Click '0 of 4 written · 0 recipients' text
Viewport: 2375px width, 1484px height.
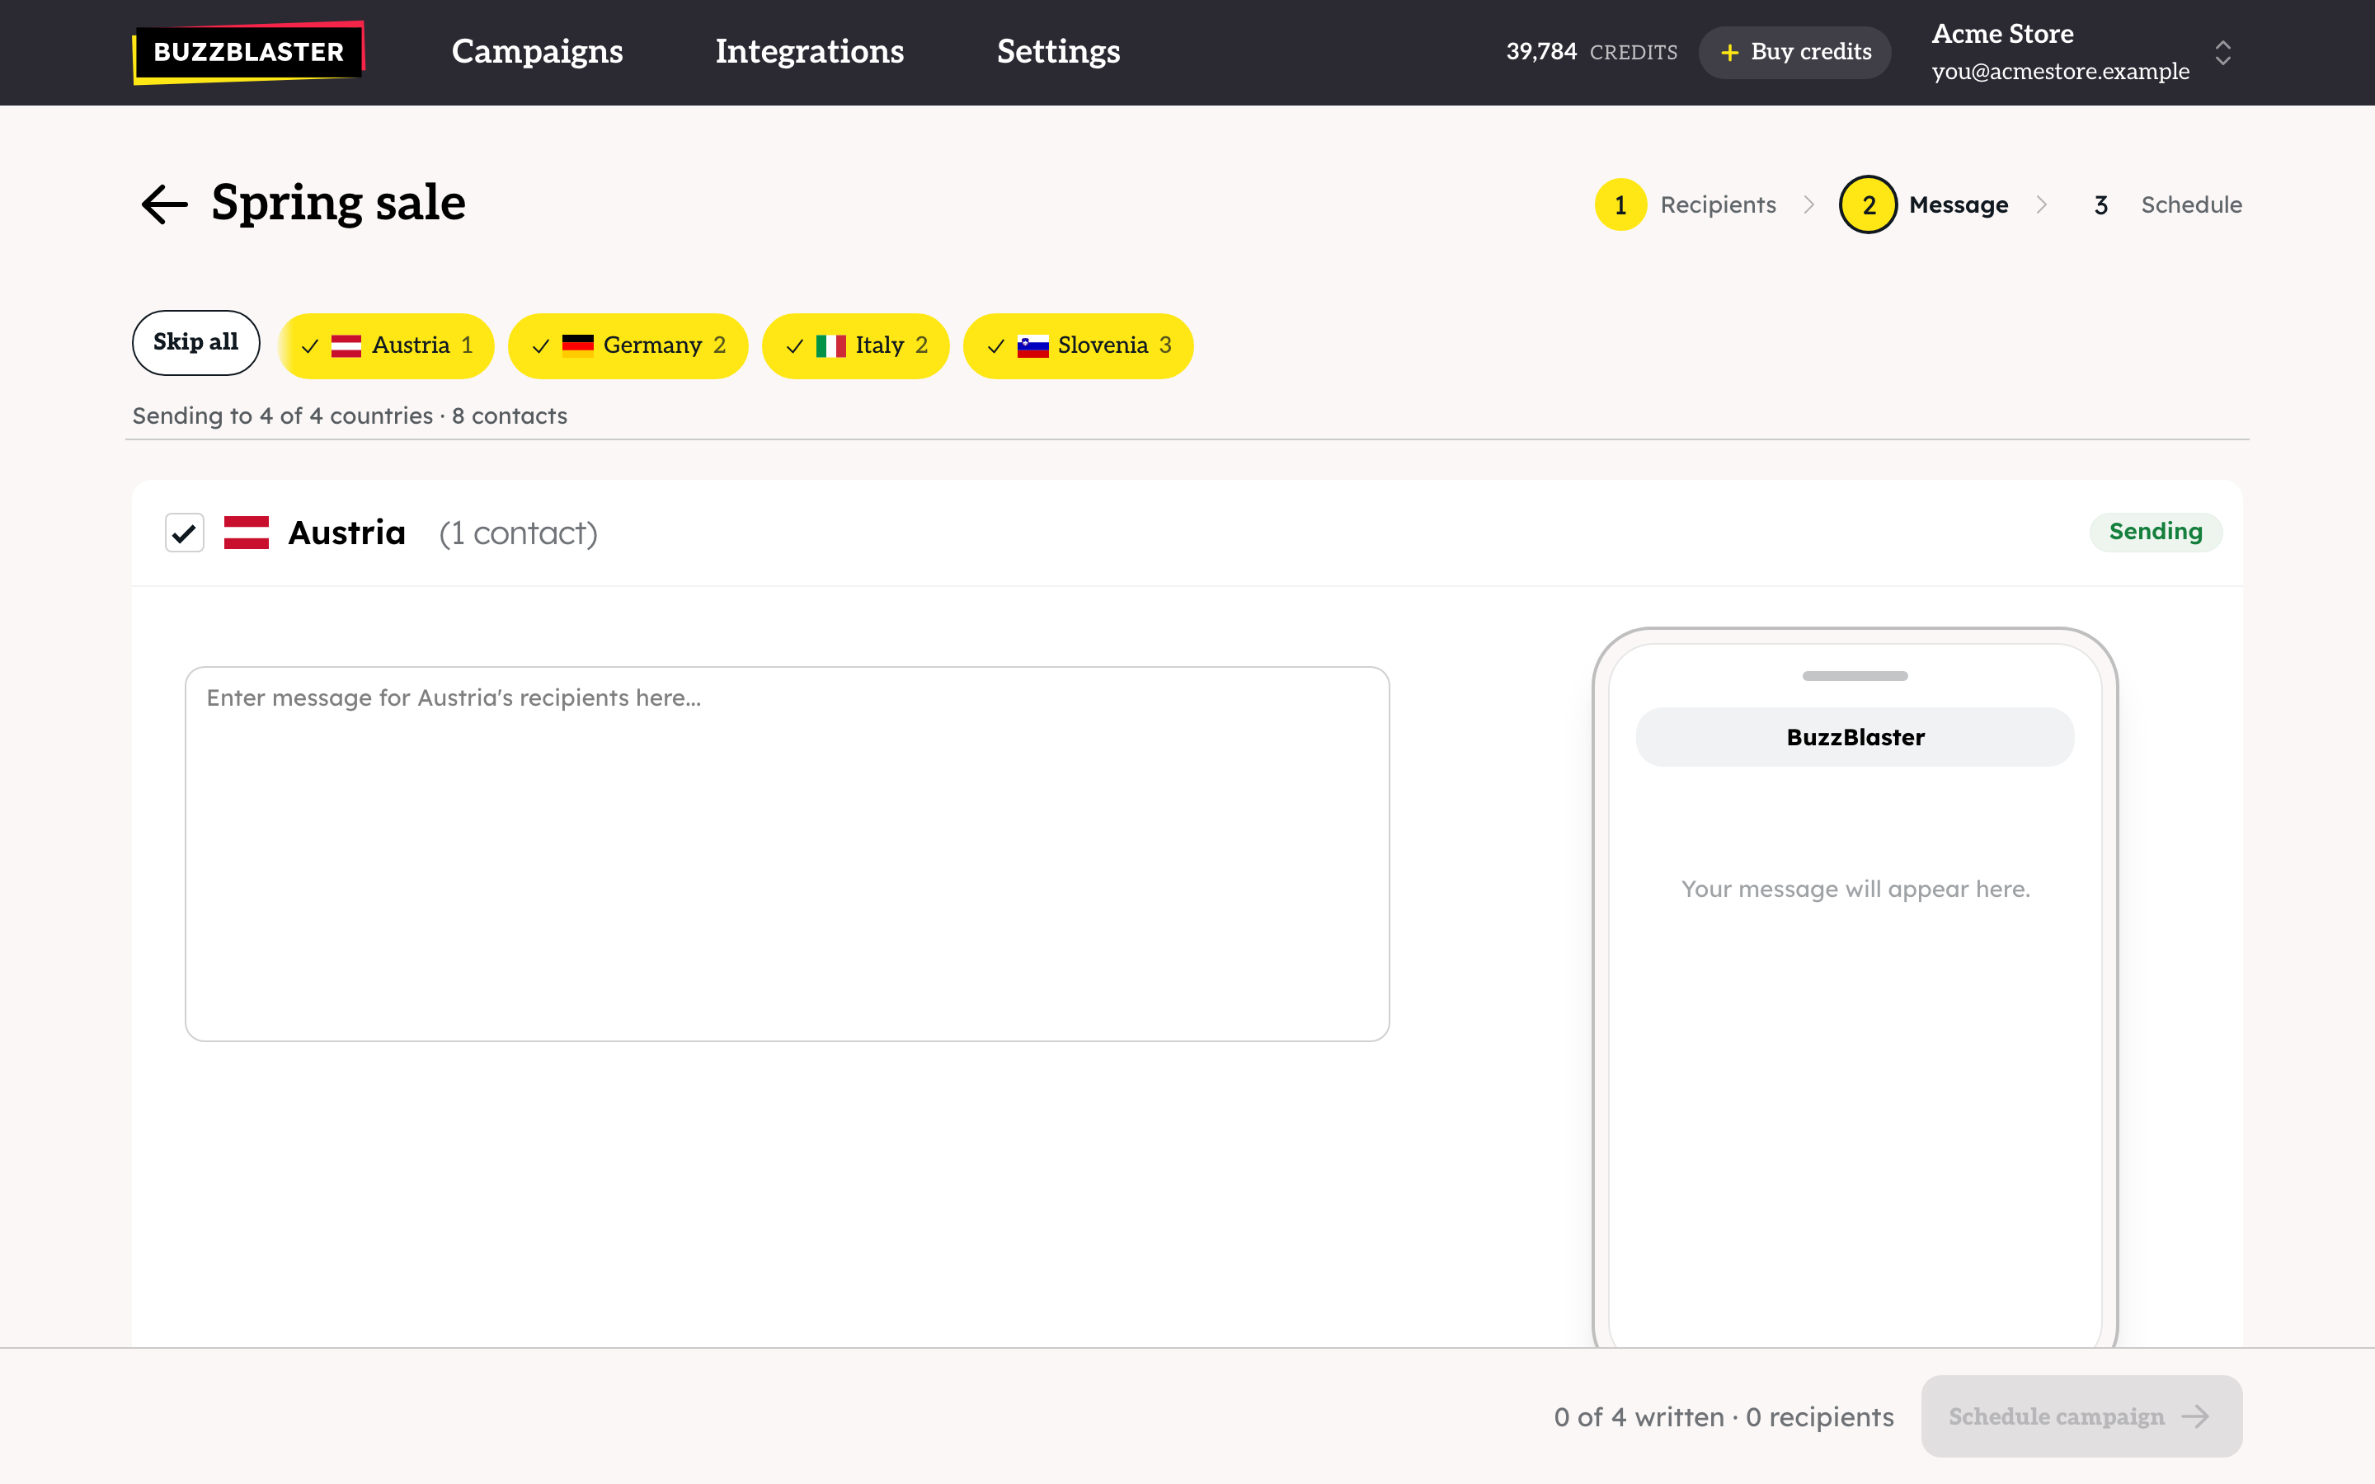(1724, 1416)
